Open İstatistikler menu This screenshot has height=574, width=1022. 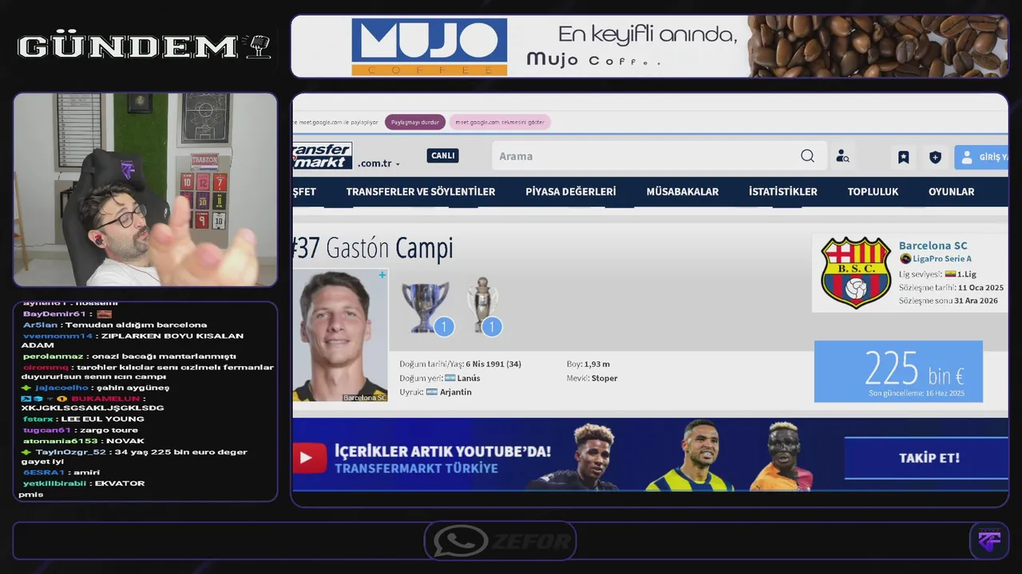(783, 191)
